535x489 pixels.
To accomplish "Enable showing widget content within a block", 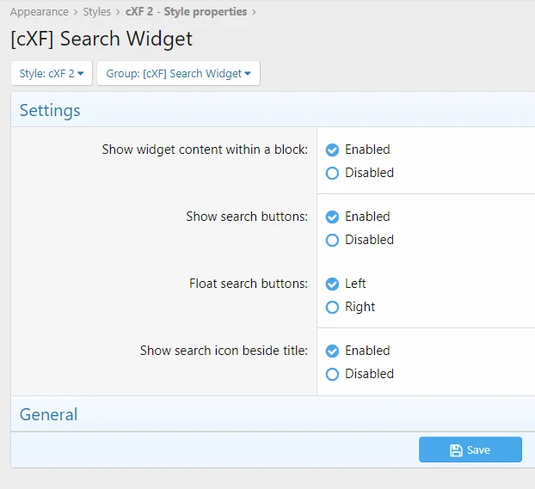I will pyautogui.click(x=332, y=150).
